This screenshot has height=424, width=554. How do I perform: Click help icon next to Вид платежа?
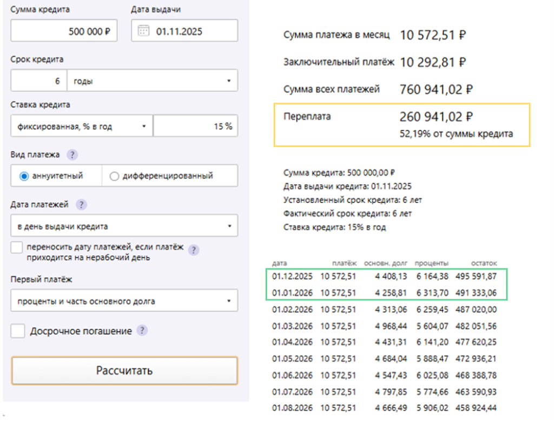coord(72,155)
